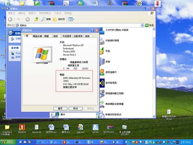Expand the Internet Explorer taskbar group
Screen dimensions: 193x145
tap(42, 142)
